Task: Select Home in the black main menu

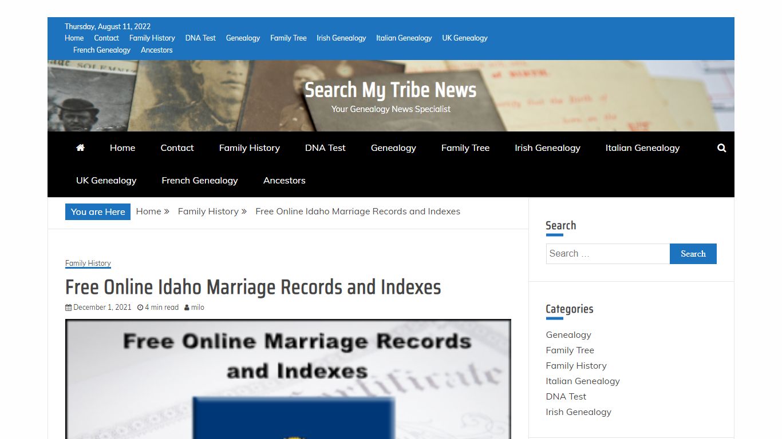Action: coord(123,147)
